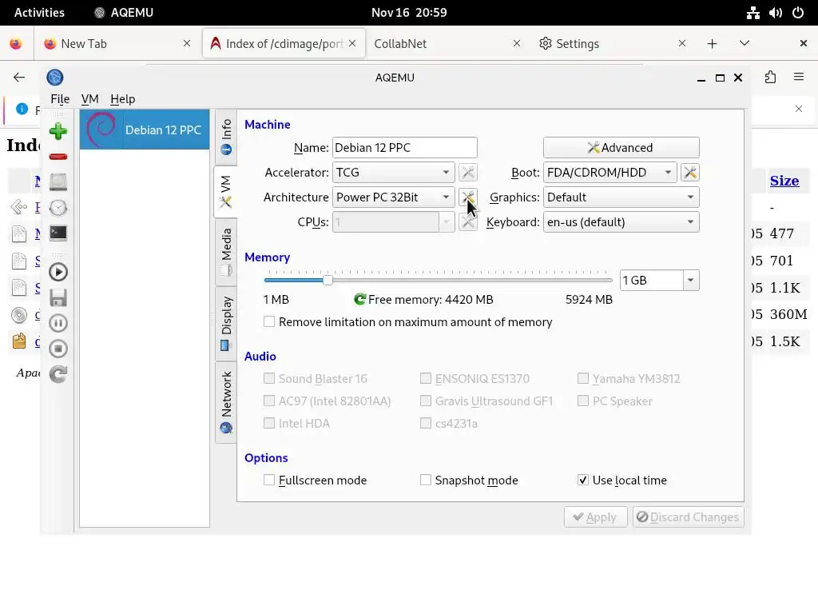Click the Size column link in Firefox
The width and height of the screenshot is (818, 614).
[x=784, y=181]
